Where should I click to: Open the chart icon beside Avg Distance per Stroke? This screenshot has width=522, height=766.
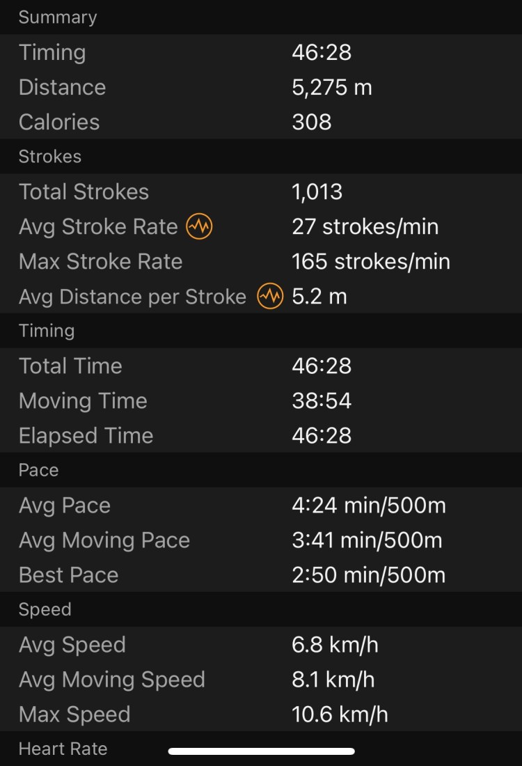tap(270, 297)
